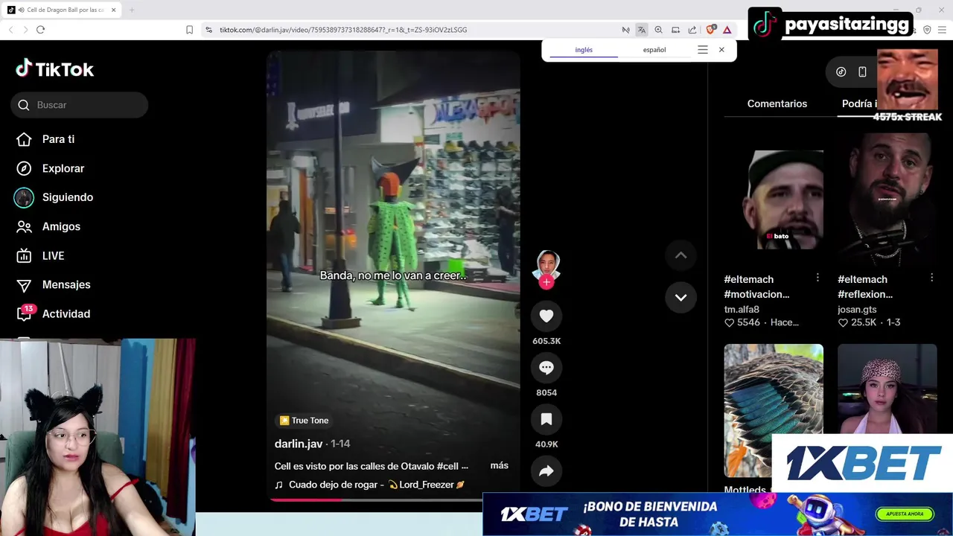The width and height of the screenshot is (953, 536).
Task: Open josan.gts recommended video thumbnail
Action: [x=887, y=200]
